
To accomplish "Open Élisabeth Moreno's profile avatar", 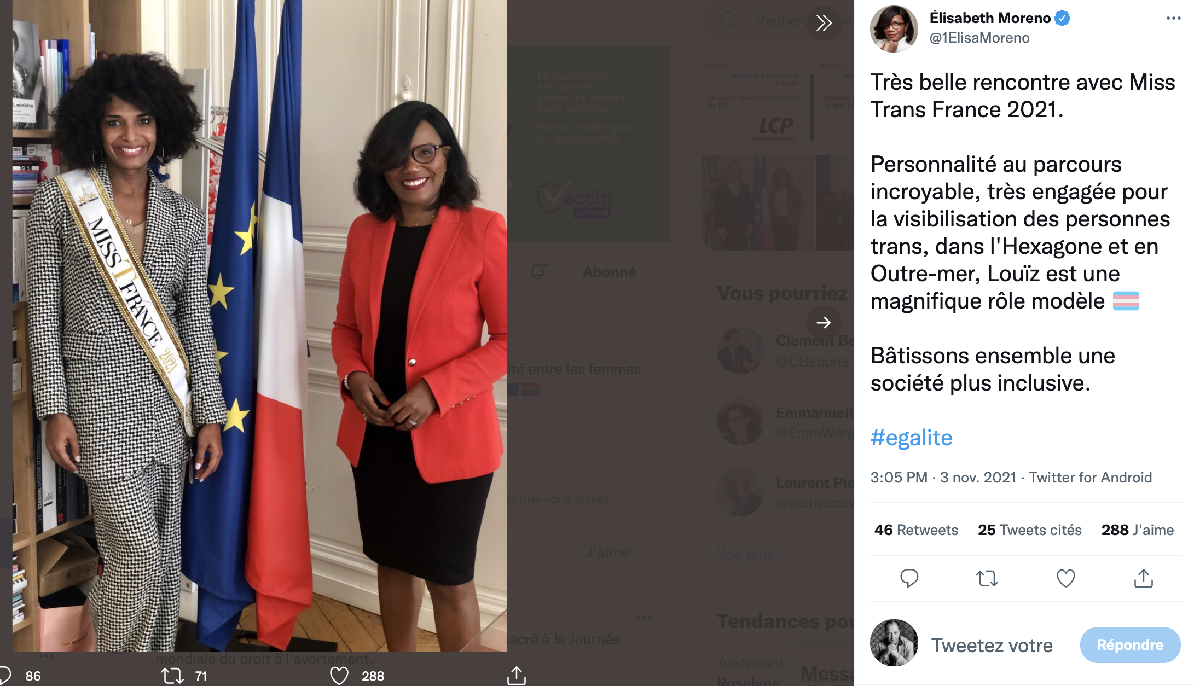I will 894,29.
